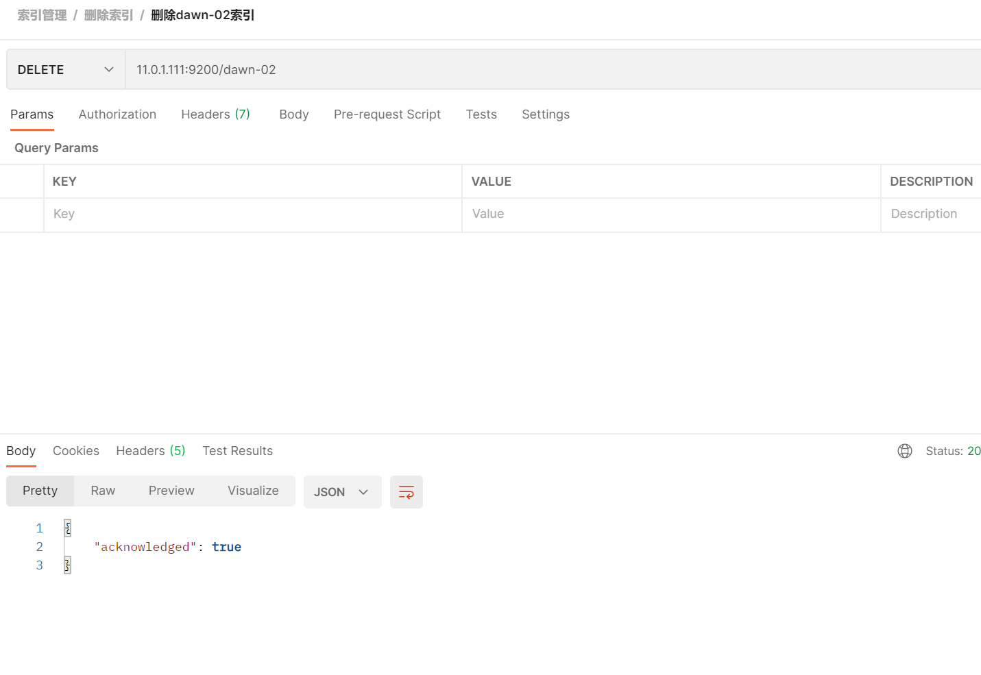
Task: Click the DESCRIPTION column header
Action: (931, 182)
